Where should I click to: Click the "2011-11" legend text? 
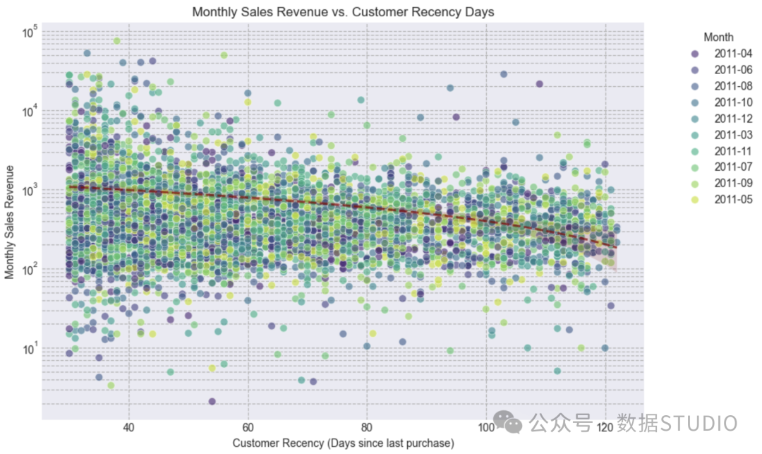pos(733,151)
